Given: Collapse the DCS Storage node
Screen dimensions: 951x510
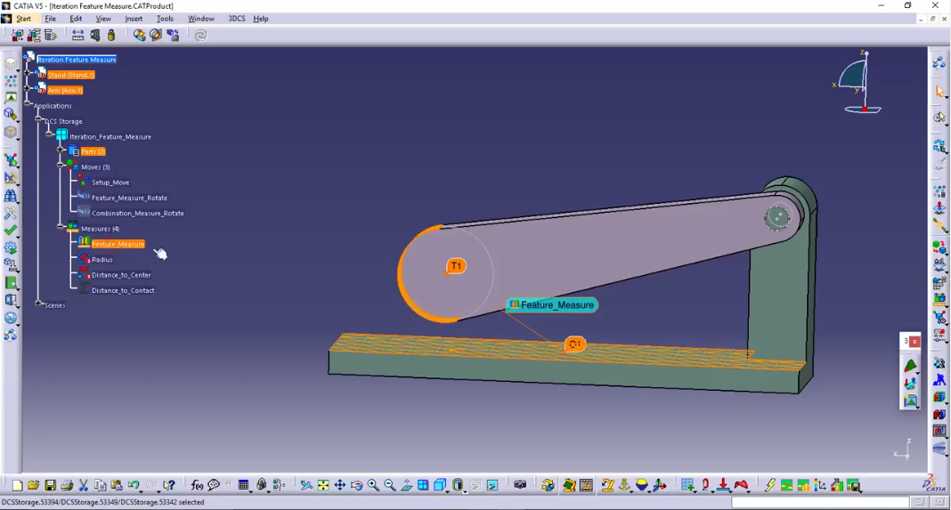Looking at the screenshot, I should 38,120.
